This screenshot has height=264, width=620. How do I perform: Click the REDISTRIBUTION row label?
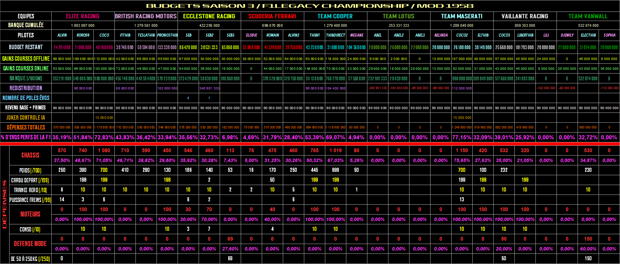pyautogui.click(x=26, y=88)
